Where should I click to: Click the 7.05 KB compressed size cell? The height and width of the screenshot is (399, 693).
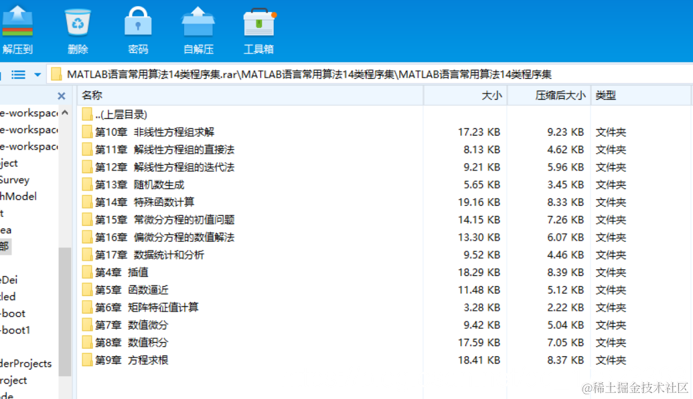coord(566,342)
